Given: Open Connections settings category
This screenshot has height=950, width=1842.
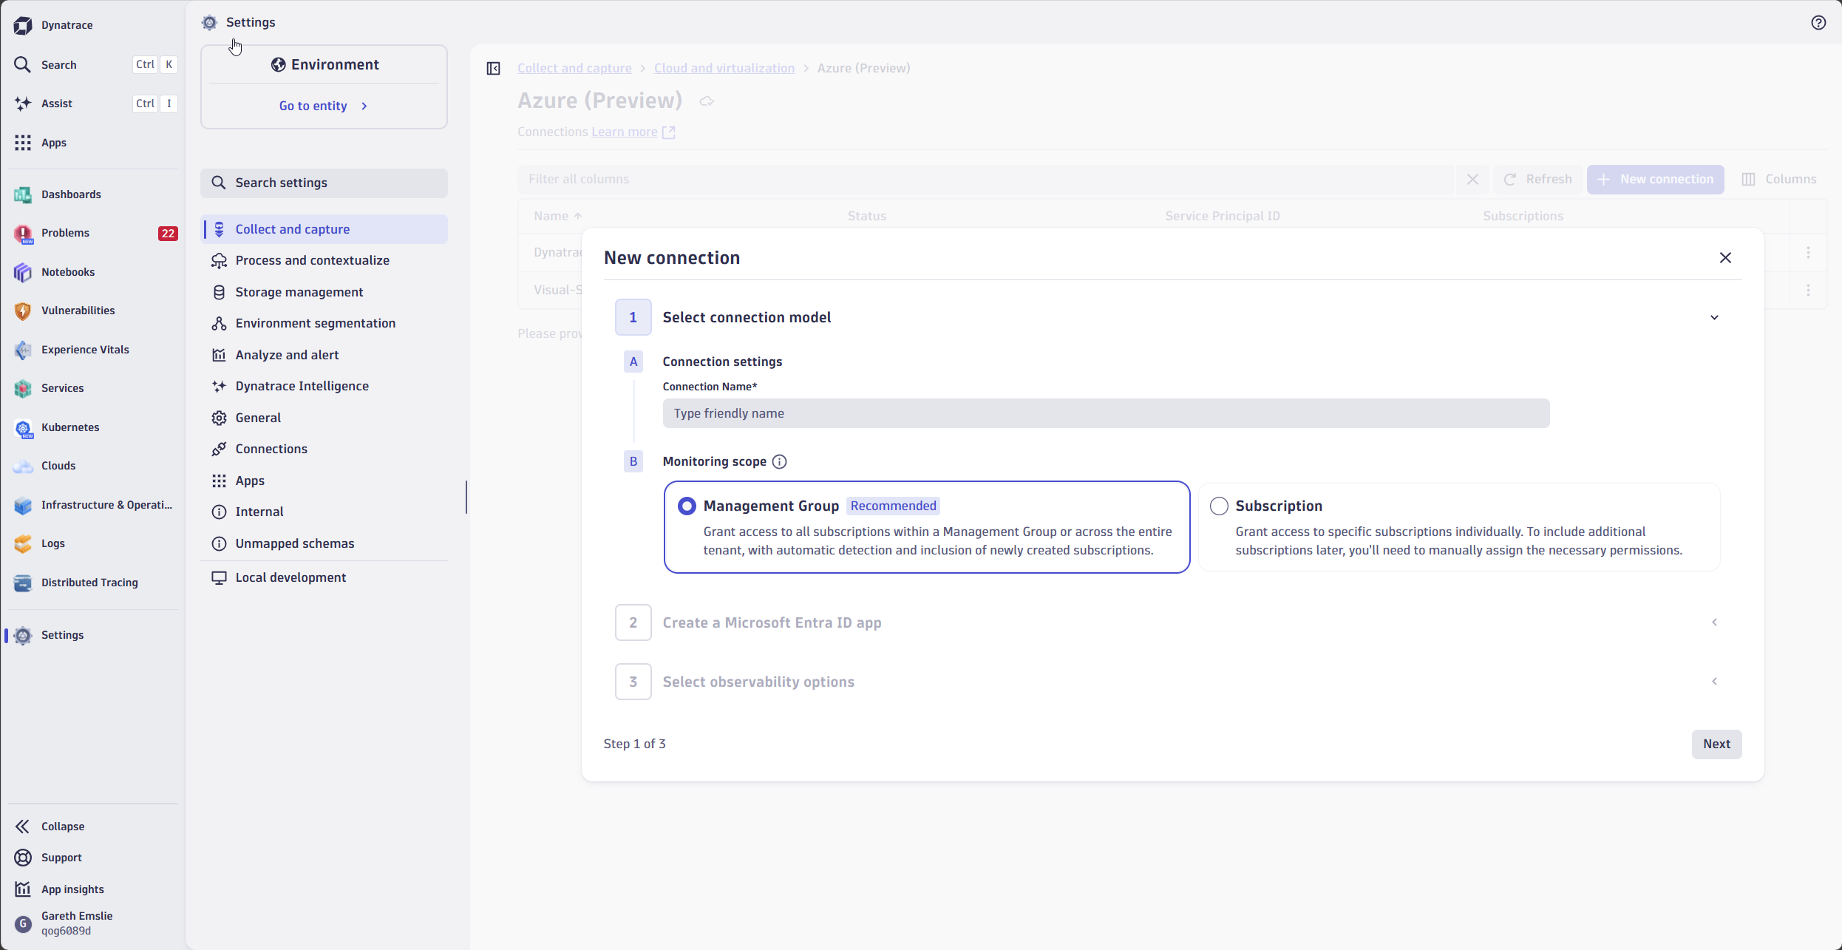Looking at the screenshot, I should coord(324,449).
